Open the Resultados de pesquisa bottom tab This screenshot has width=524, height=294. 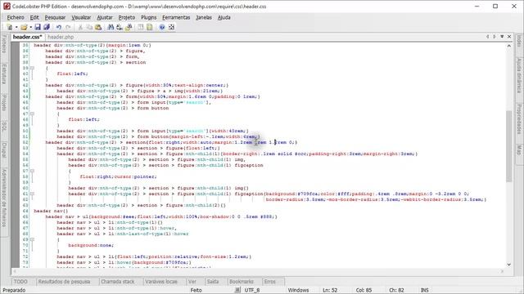pyautogui.click(x=64, y=282)
